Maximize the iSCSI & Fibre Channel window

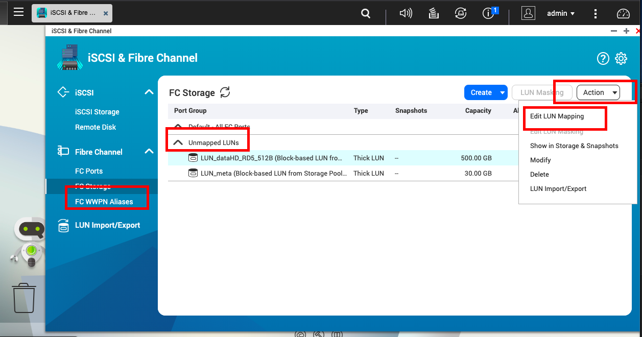(626, 31)
